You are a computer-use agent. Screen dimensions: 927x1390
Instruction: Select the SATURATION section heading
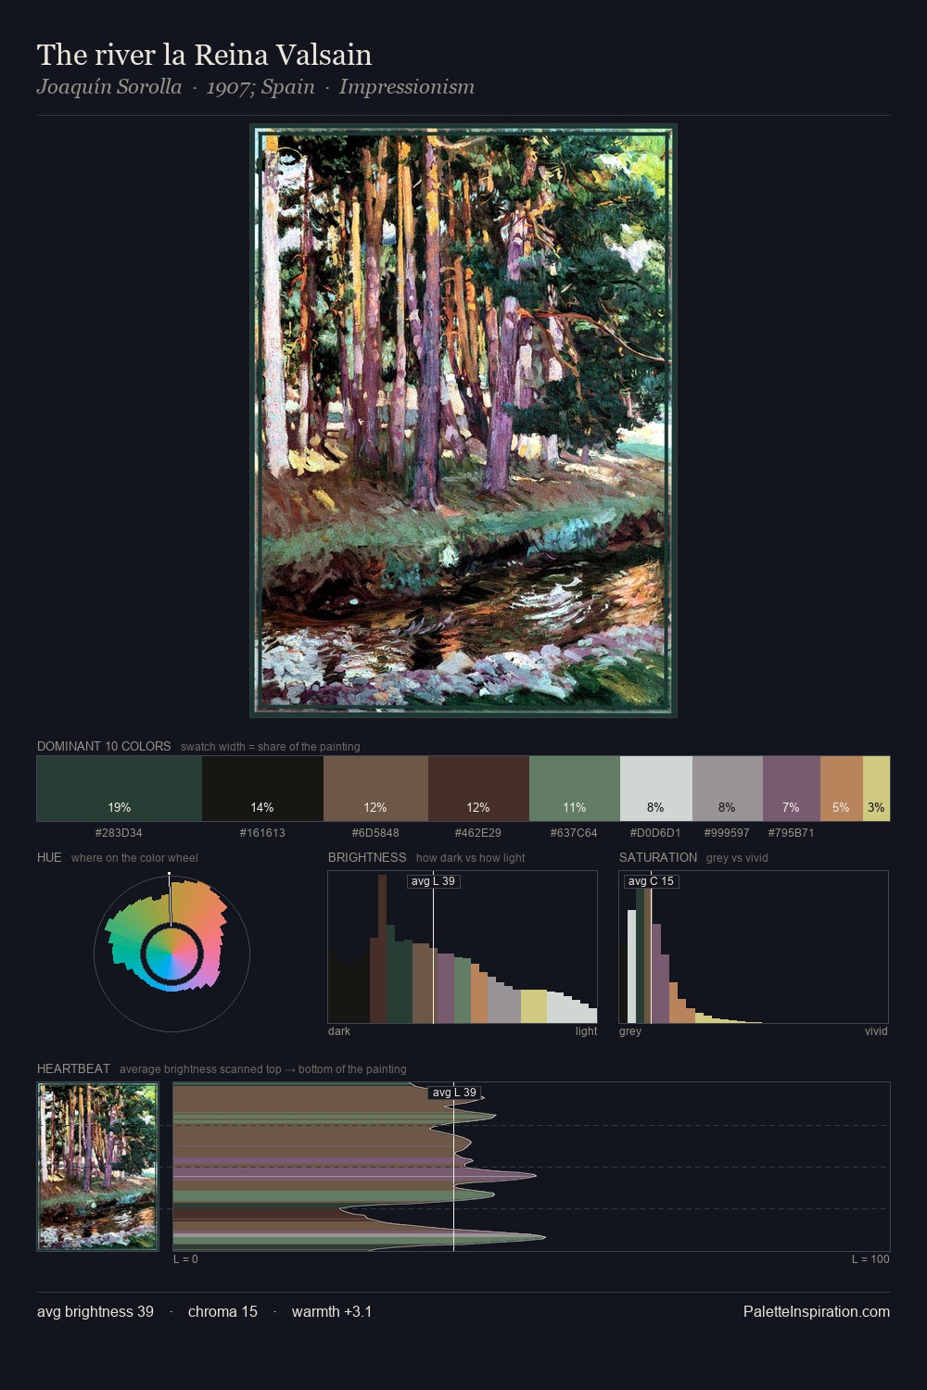658,857
